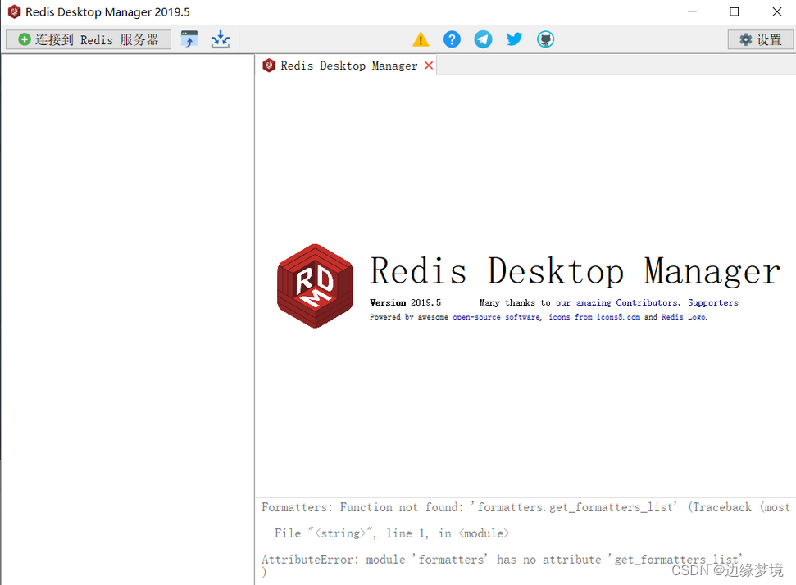Image resolution: width=796 pixels, height=585 pixels.
Task: Open help via the question mark icon
Action: 452,39
